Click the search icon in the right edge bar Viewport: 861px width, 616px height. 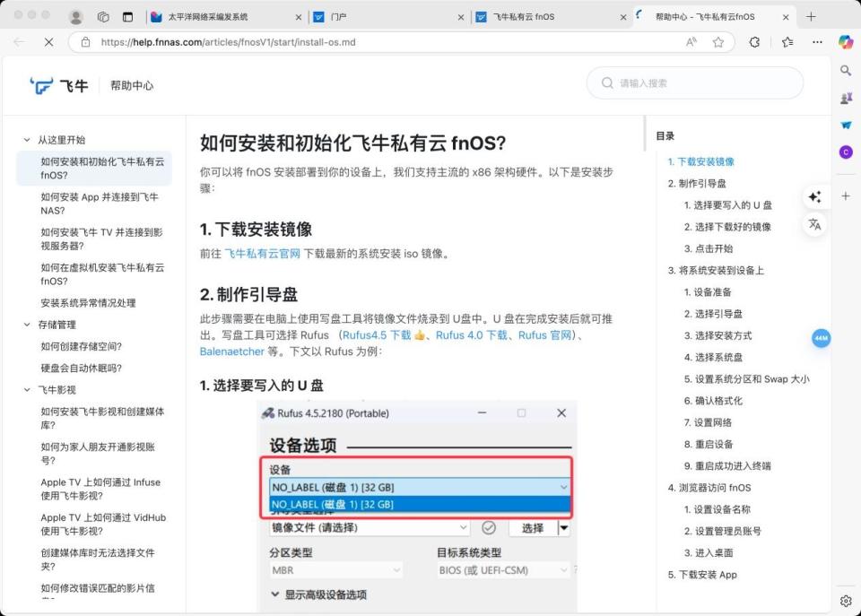click(x=844, y=70)
